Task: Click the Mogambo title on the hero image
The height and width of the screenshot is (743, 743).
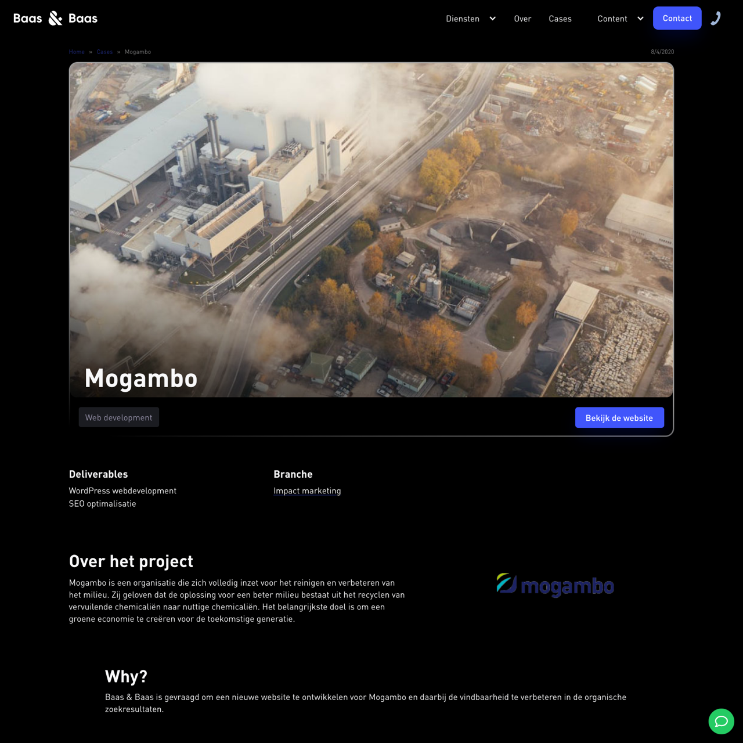Action: point(141,378)
